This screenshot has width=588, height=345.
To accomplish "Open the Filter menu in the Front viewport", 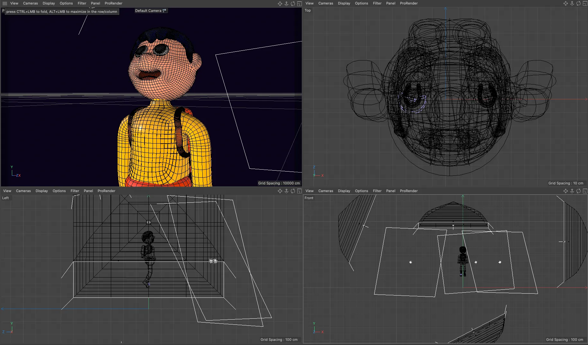I will pyautogui.click(x=377, y=191).
